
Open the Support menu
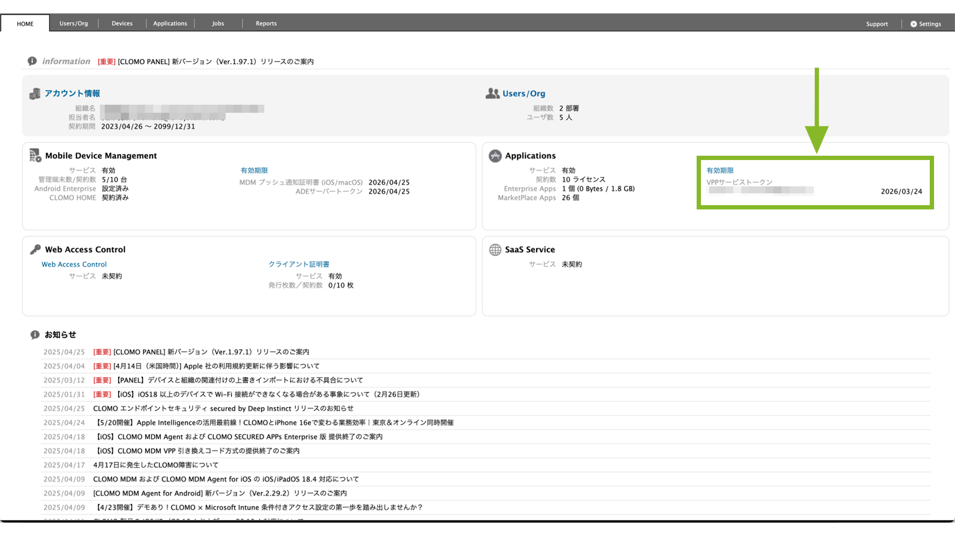click(x=877, y=24)
